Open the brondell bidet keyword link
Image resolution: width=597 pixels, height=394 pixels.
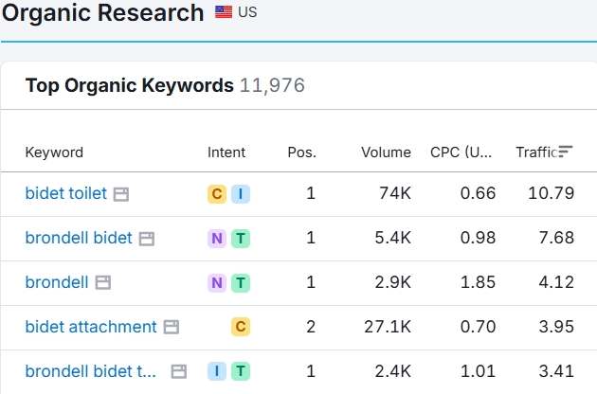click(79, 239)
